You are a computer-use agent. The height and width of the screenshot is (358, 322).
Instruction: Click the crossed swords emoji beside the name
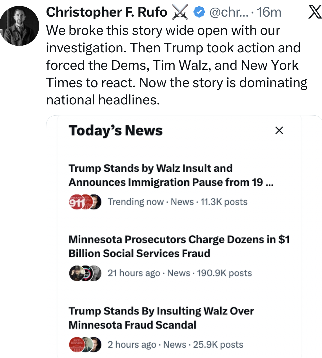[180, 13]
